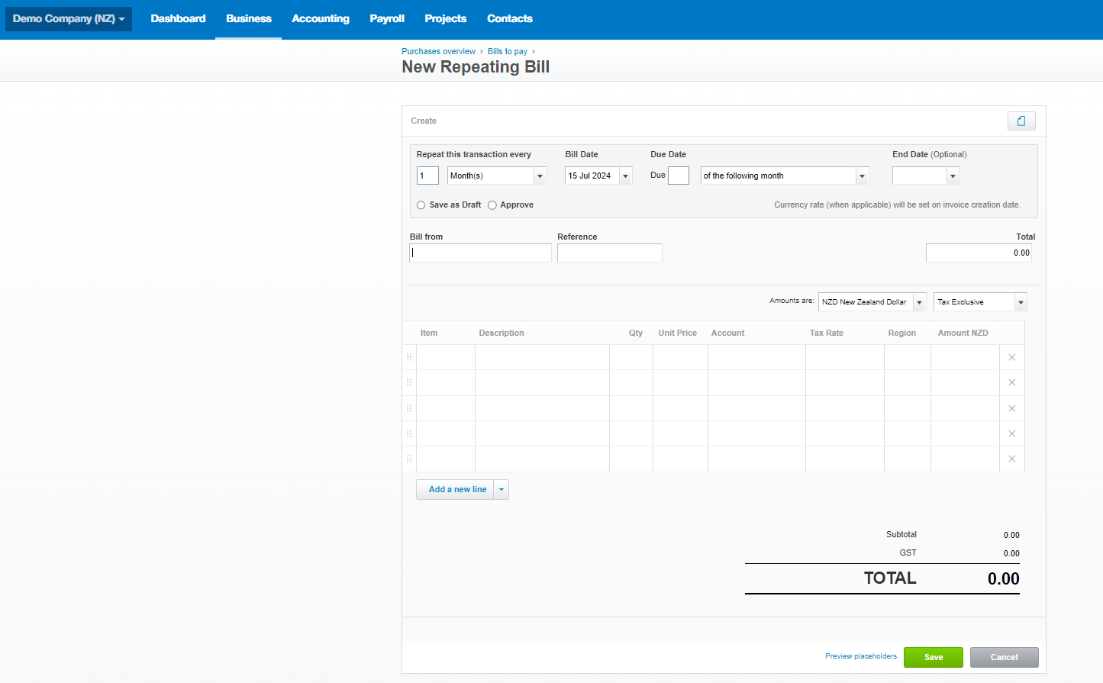Click the delete icon on third row
The width and height of the screenshot is (1103, 683).
1011,408
